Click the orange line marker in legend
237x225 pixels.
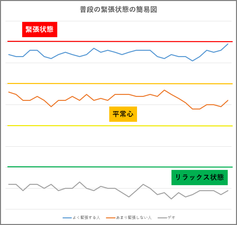pos(111,218)
